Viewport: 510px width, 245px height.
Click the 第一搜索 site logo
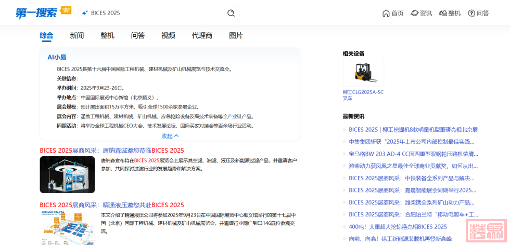pyautogui.click(x=36, y=13)
